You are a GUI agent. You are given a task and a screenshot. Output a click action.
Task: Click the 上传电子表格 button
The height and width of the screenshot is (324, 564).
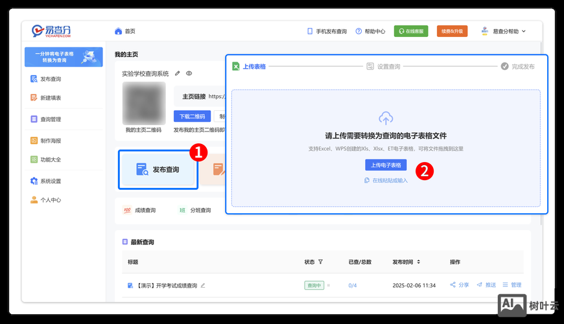[x=386, y=165]
